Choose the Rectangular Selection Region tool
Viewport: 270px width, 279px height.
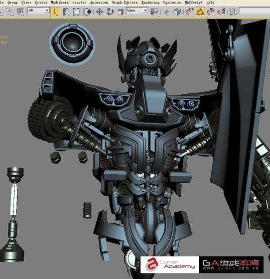tap(76, 12)
